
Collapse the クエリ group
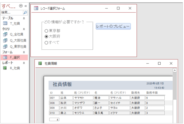point(24,29)
